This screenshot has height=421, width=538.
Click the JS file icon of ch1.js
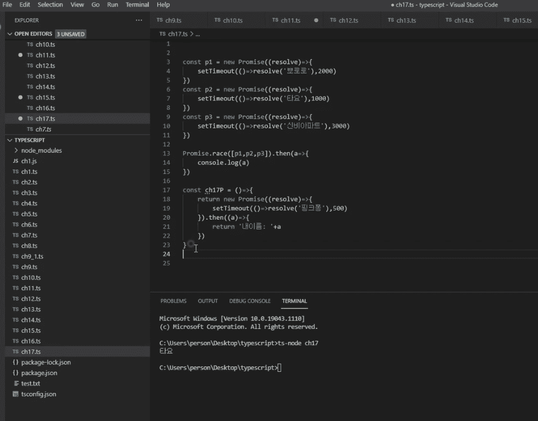(x=16, y=161)
